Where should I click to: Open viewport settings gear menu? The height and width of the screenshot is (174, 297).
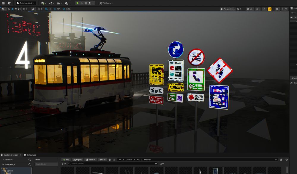pyautogui.click(x=277, y=9)
